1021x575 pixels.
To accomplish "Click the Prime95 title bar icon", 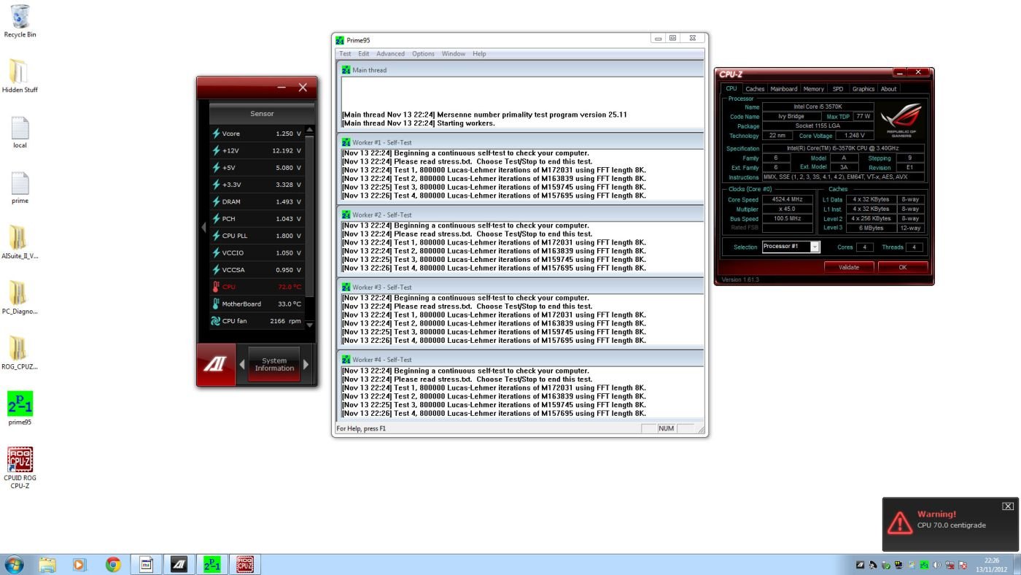I will click(x=340, y=40).
